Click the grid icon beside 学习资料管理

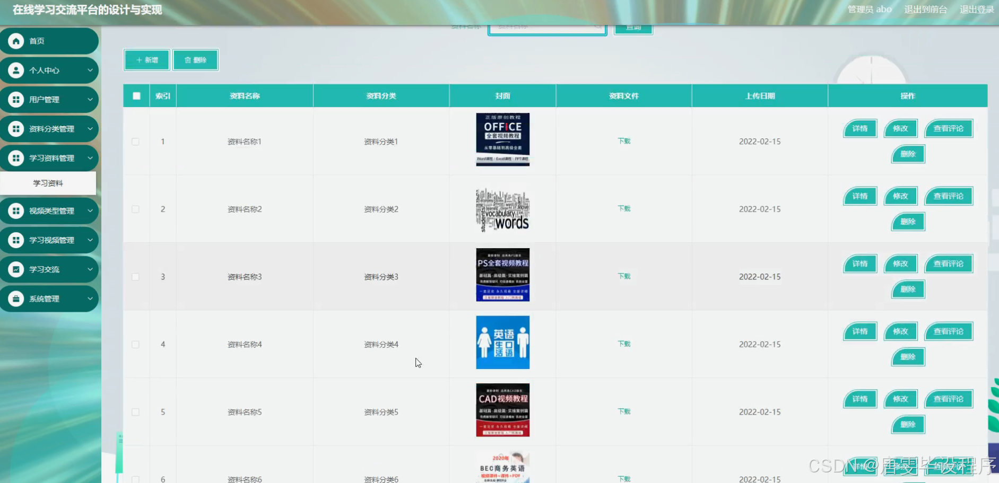(16, 157)
